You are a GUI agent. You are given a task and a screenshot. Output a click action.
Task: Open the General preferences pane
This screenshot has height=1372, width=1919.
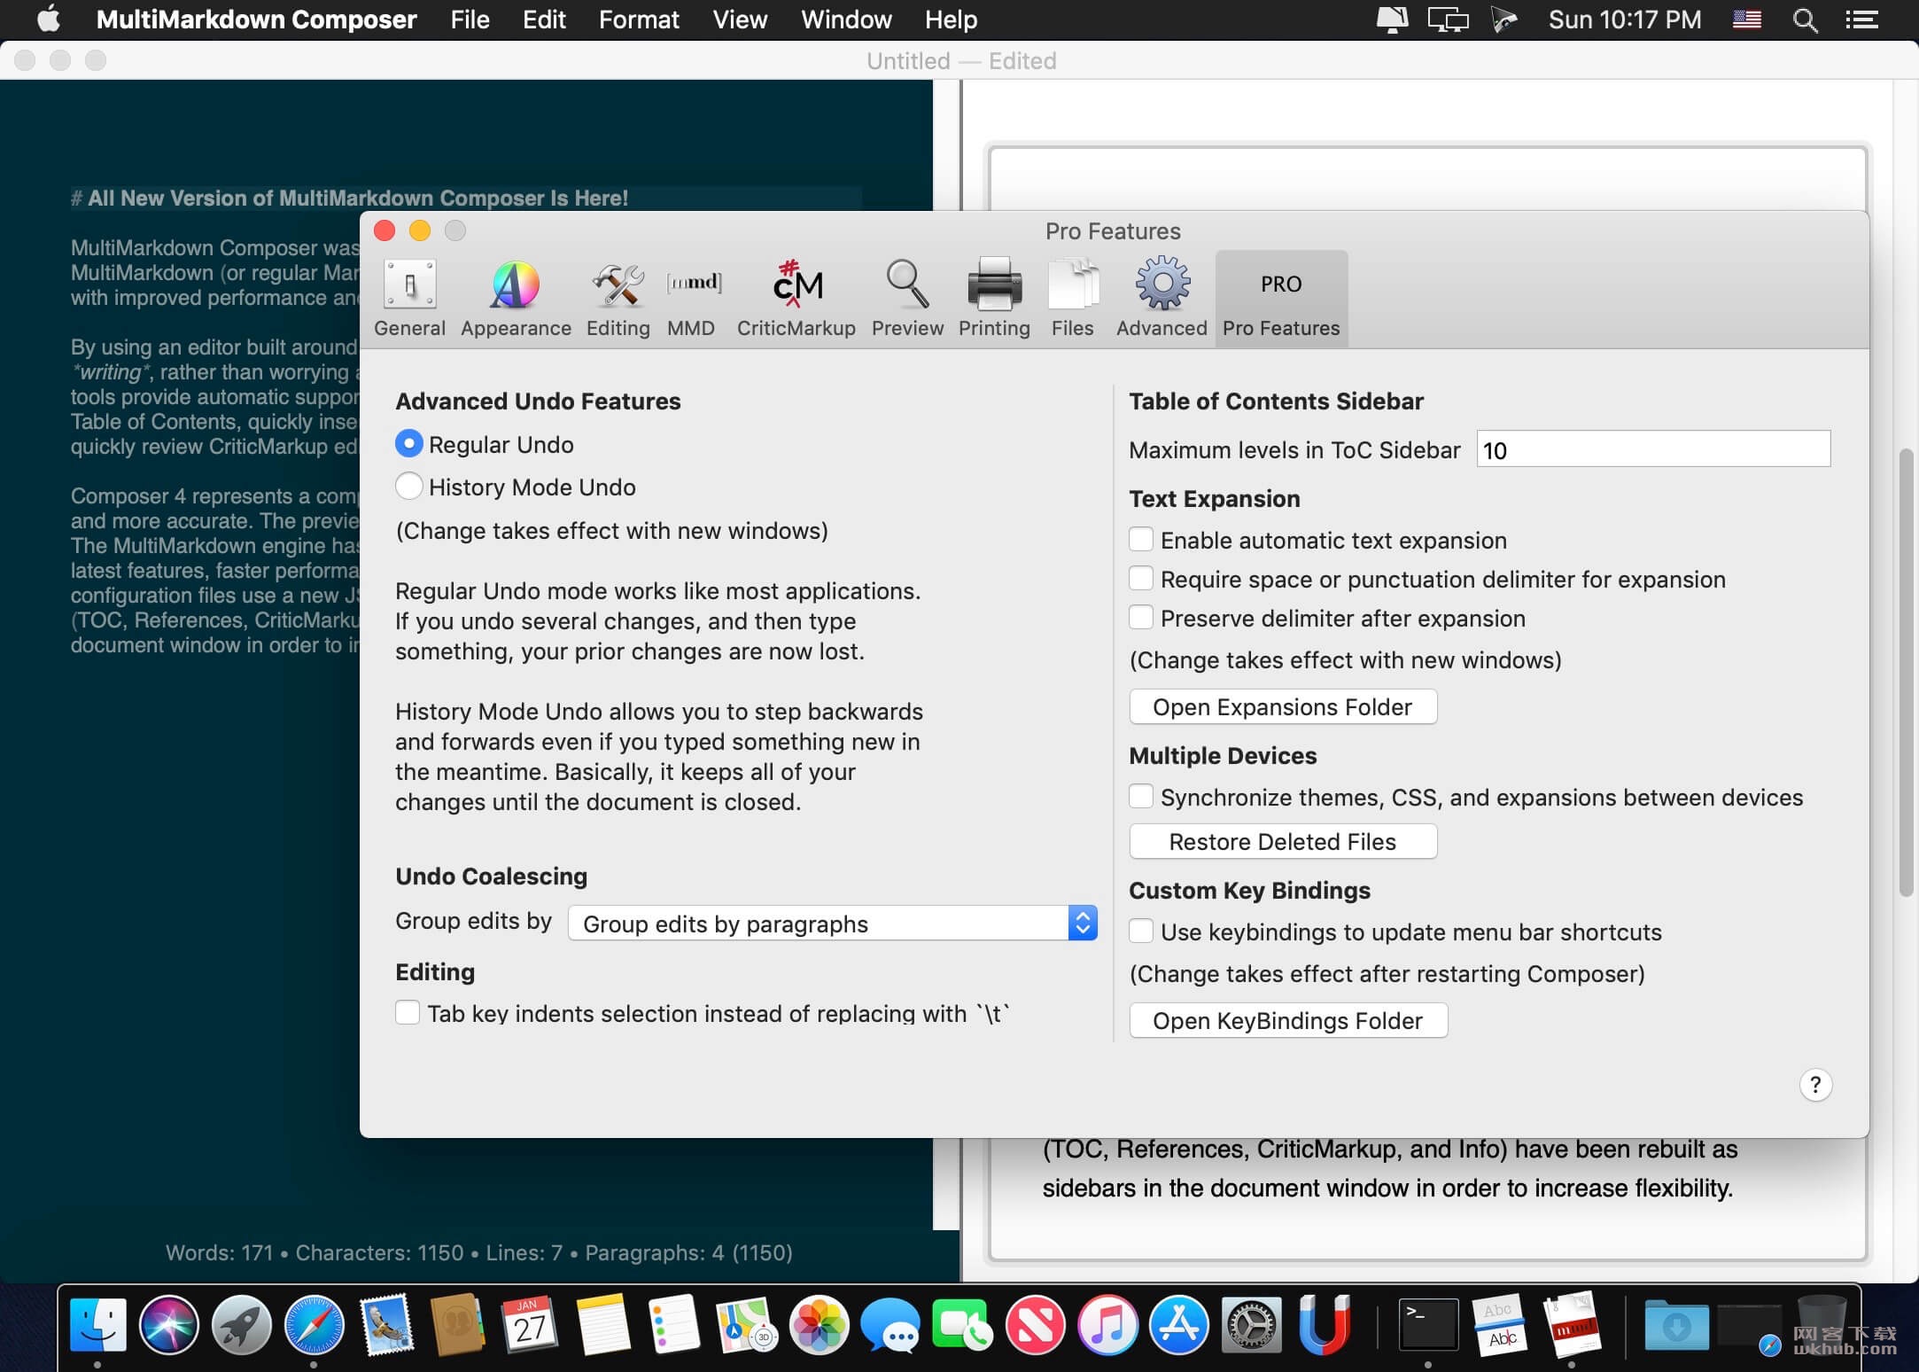click(409, 299)
